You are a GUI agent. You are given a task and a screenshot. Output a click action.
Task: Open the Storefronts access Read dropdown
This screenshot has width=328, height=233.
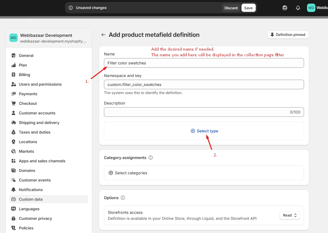tap(290, 215)
